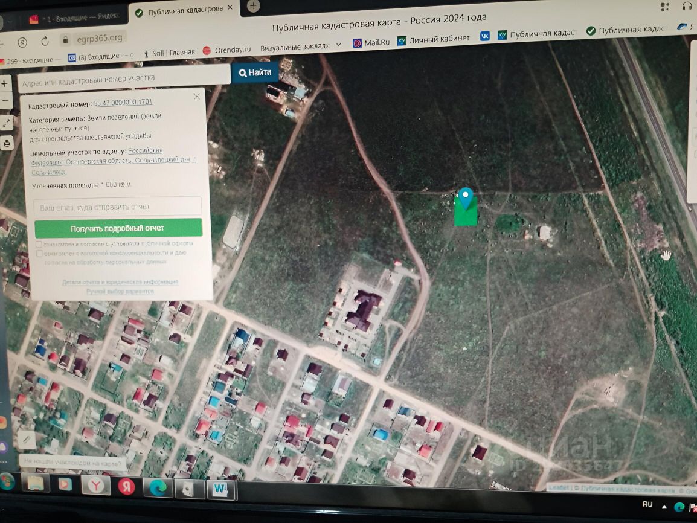Close the cadastral info popup
Image resolution: width=697 pixels, height=523 pixels.
(x=196, y=97)
